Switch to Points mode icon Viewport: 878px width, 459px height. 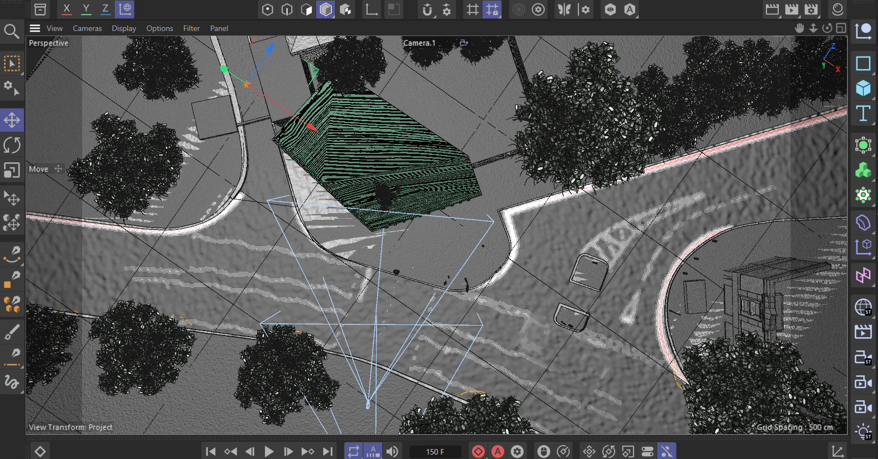(x=267, y=9)
